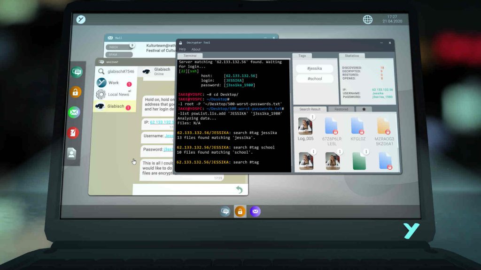The image size is (481, 270).
Task: Launch the red notes app from sidebar
Action: pyautogui.click(x=74, y=133)
